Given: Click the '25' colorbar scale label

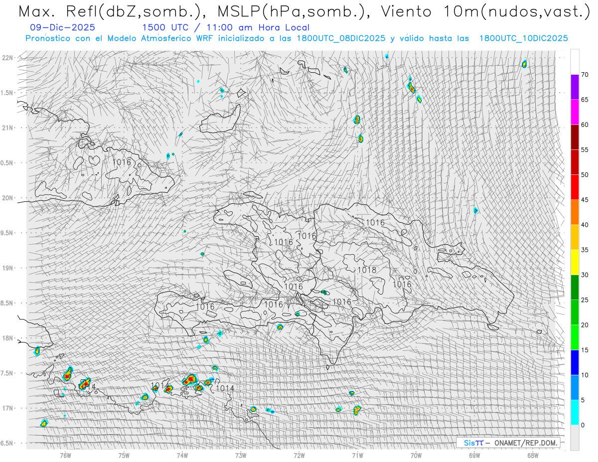Looking at the screenshot, I should coord(585,300).
